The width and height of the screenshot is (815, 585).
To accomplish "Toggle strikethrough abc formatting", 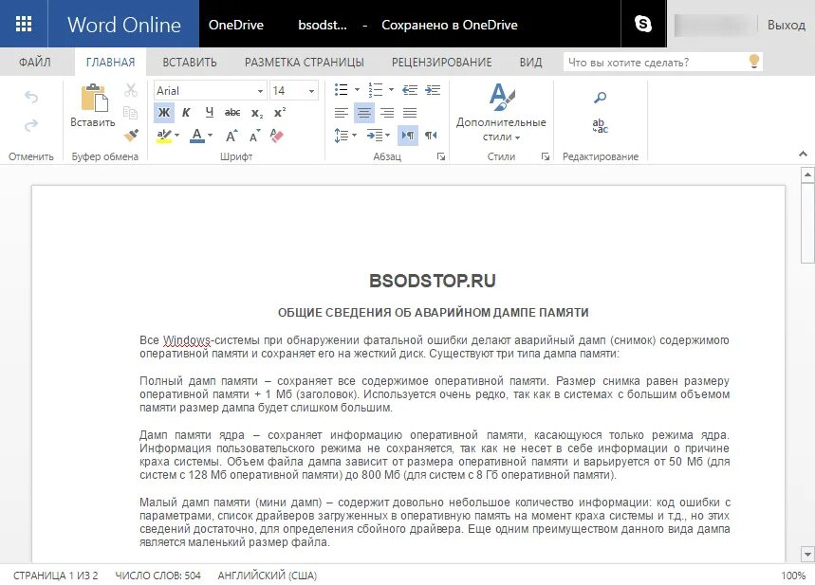I will coord(232,113).
